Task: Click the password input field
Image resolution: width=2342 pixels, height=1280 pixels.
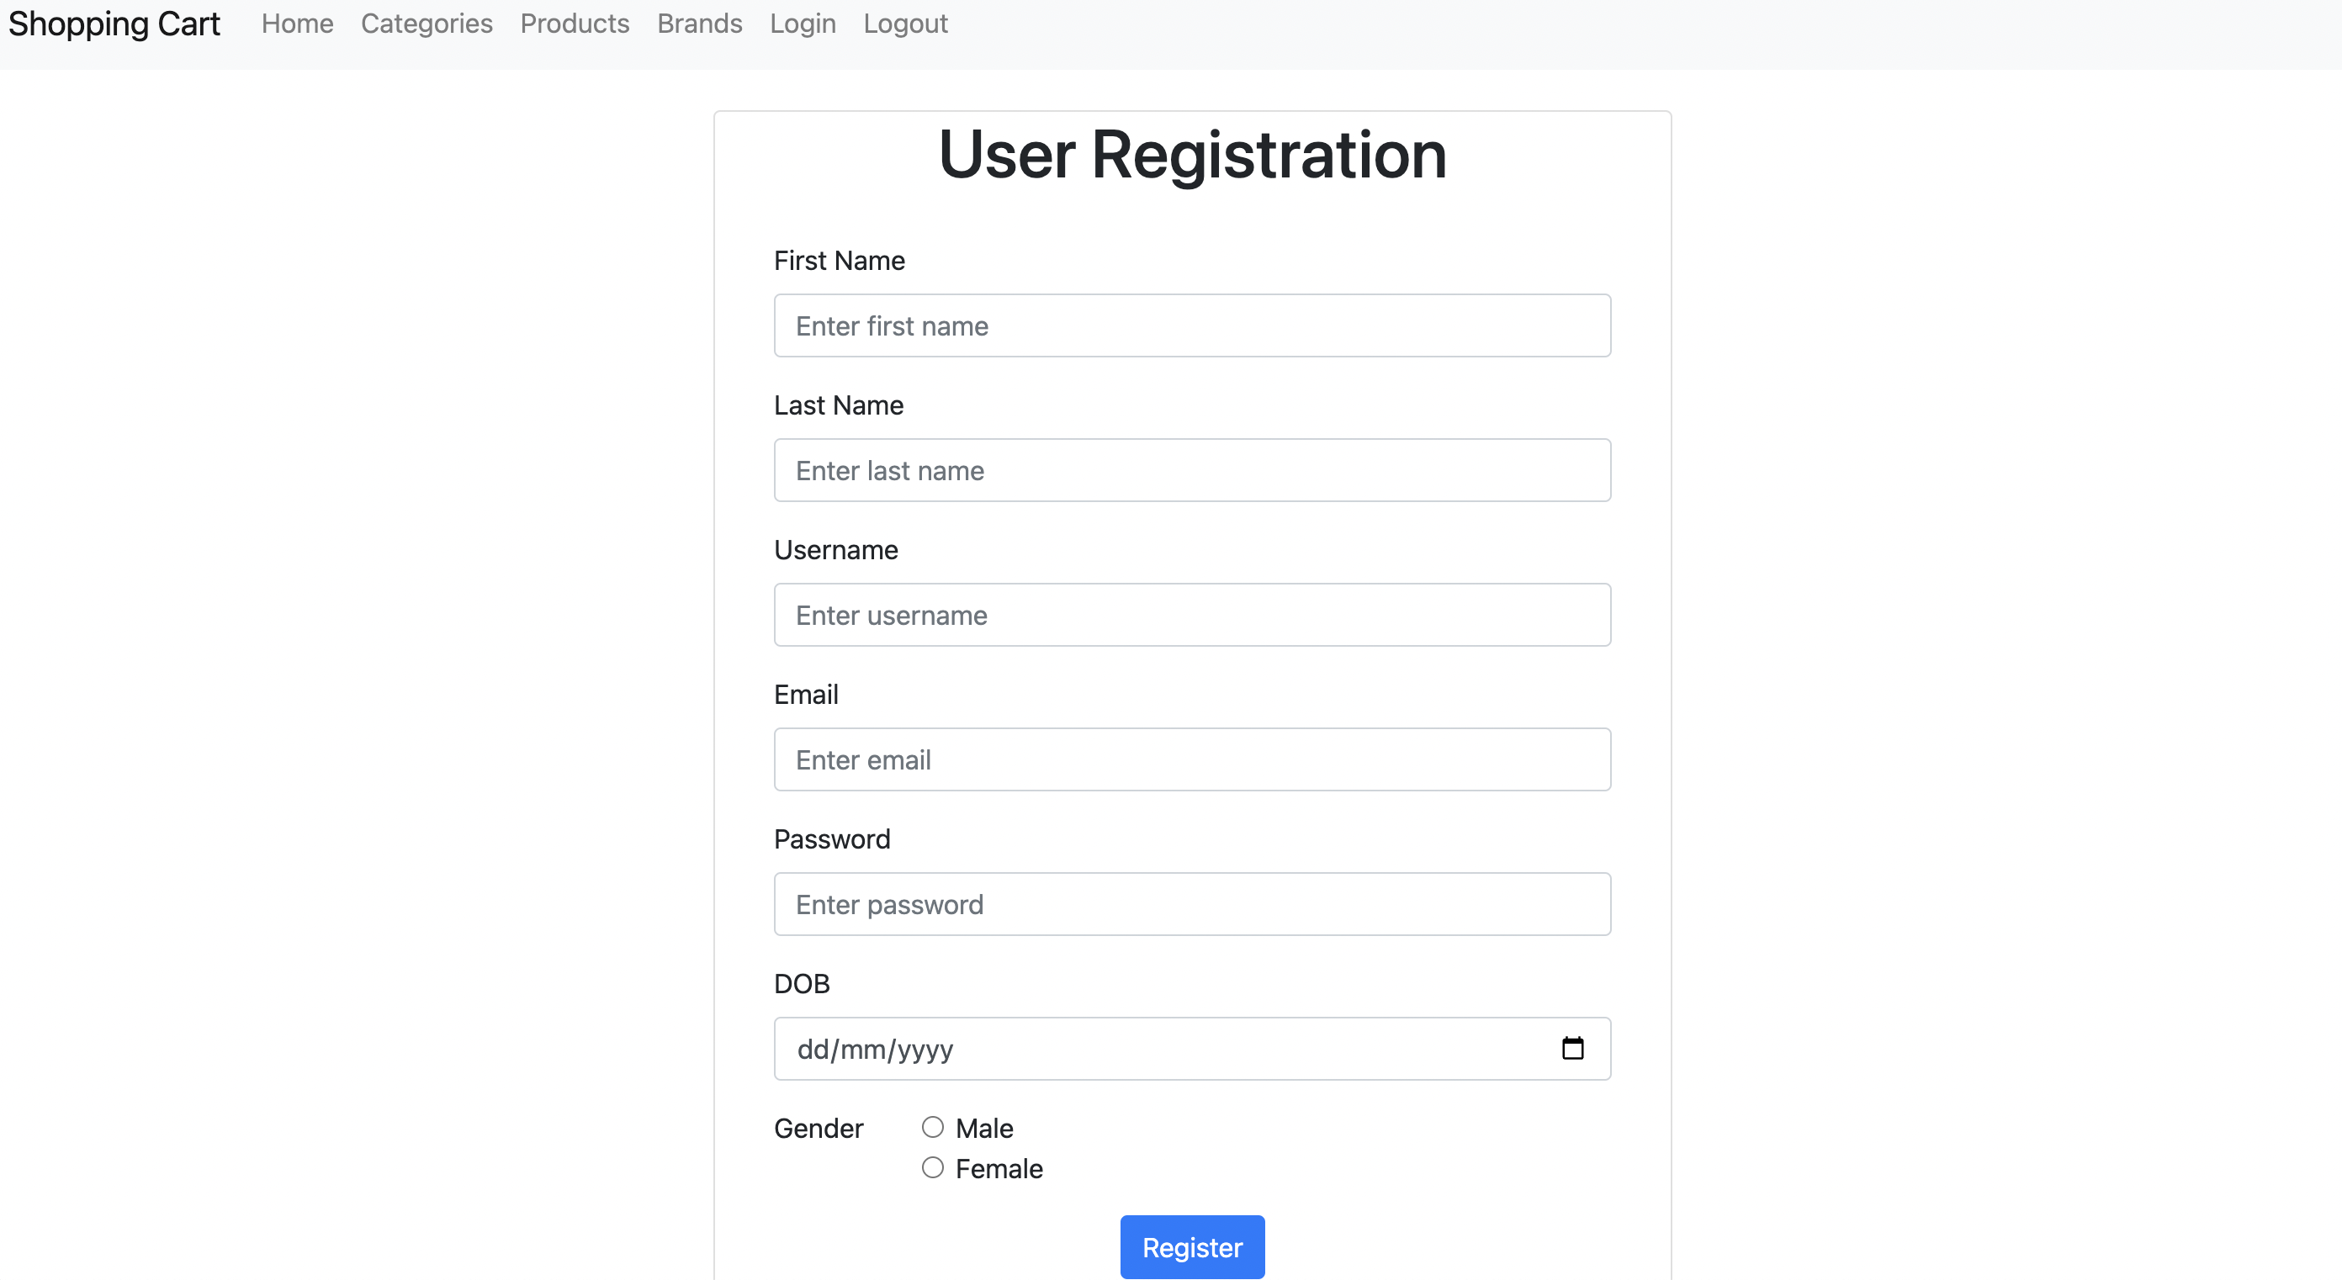Action: [1192, 903]
